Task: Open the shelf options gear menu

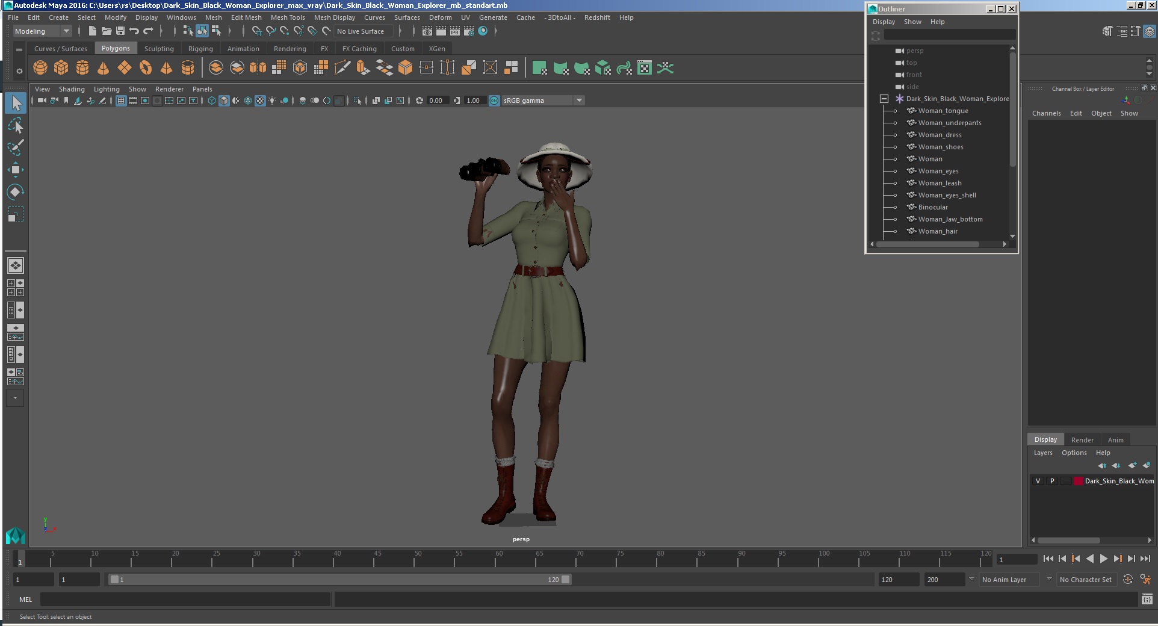Action: (19, 71)
